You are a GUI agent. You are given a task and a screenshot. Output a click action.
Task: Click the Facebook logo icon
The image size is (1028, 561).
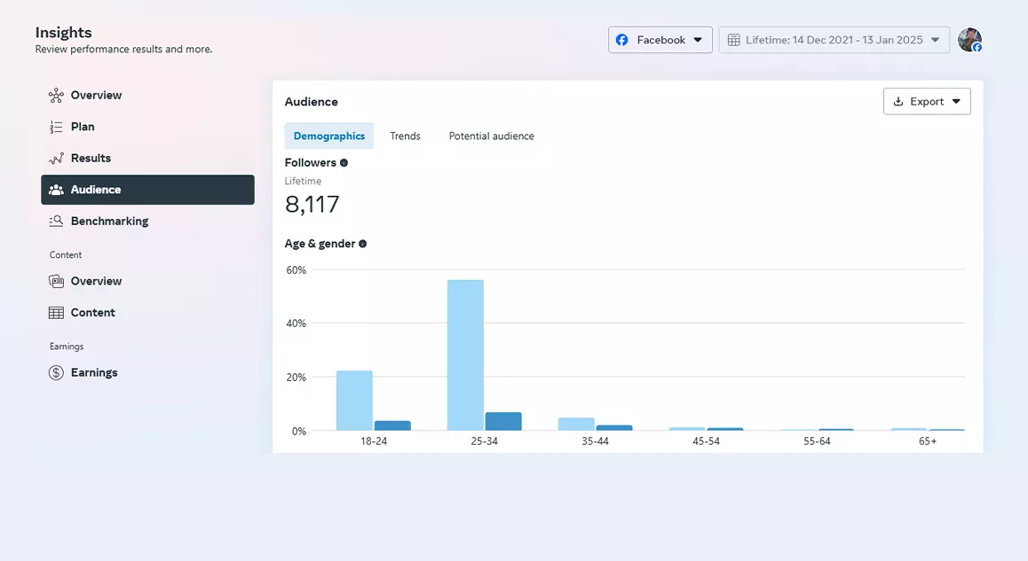622,40
